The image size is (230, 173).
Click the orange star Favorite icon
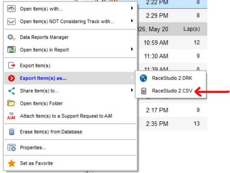(12, 163)
